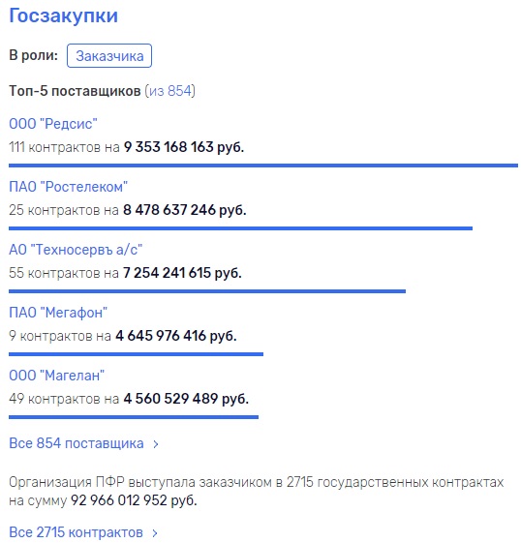521x543 pixels.
Task: Click the "из 854" suppliers count link
Action: pos(169,91)
